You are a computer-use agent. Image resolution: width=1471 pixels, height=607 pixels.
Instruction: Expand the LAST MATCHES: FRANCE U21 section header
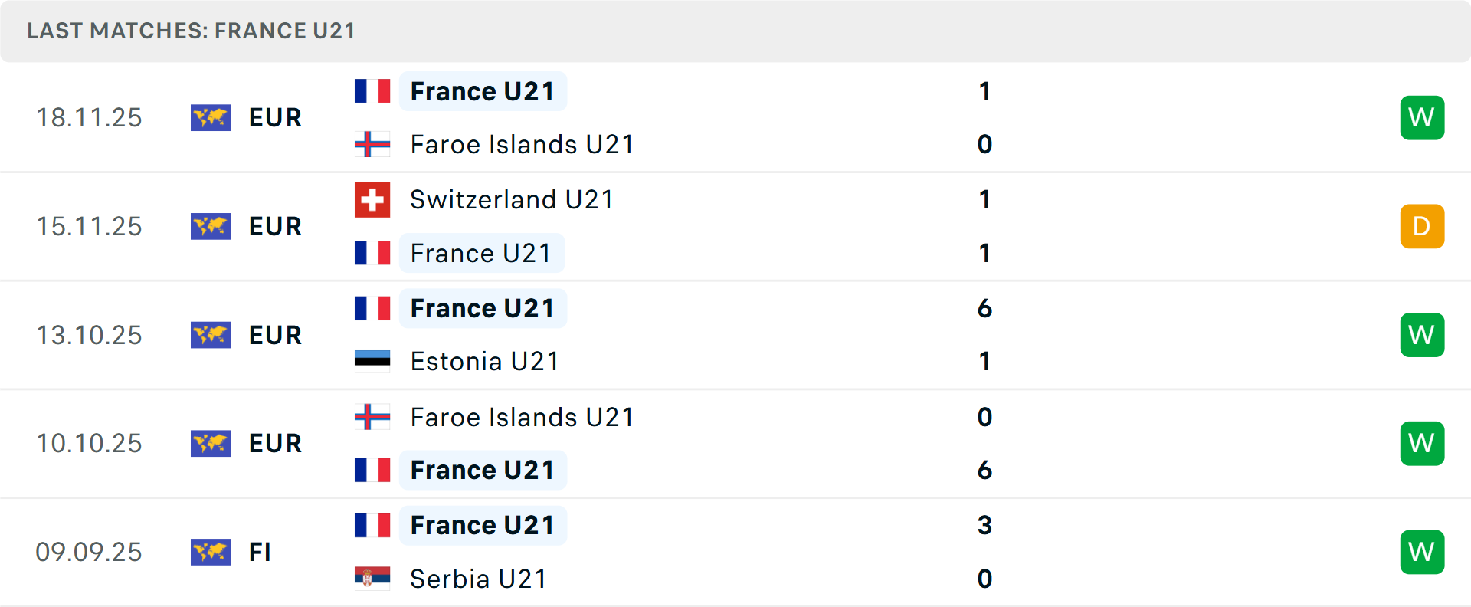click(190, 31)
